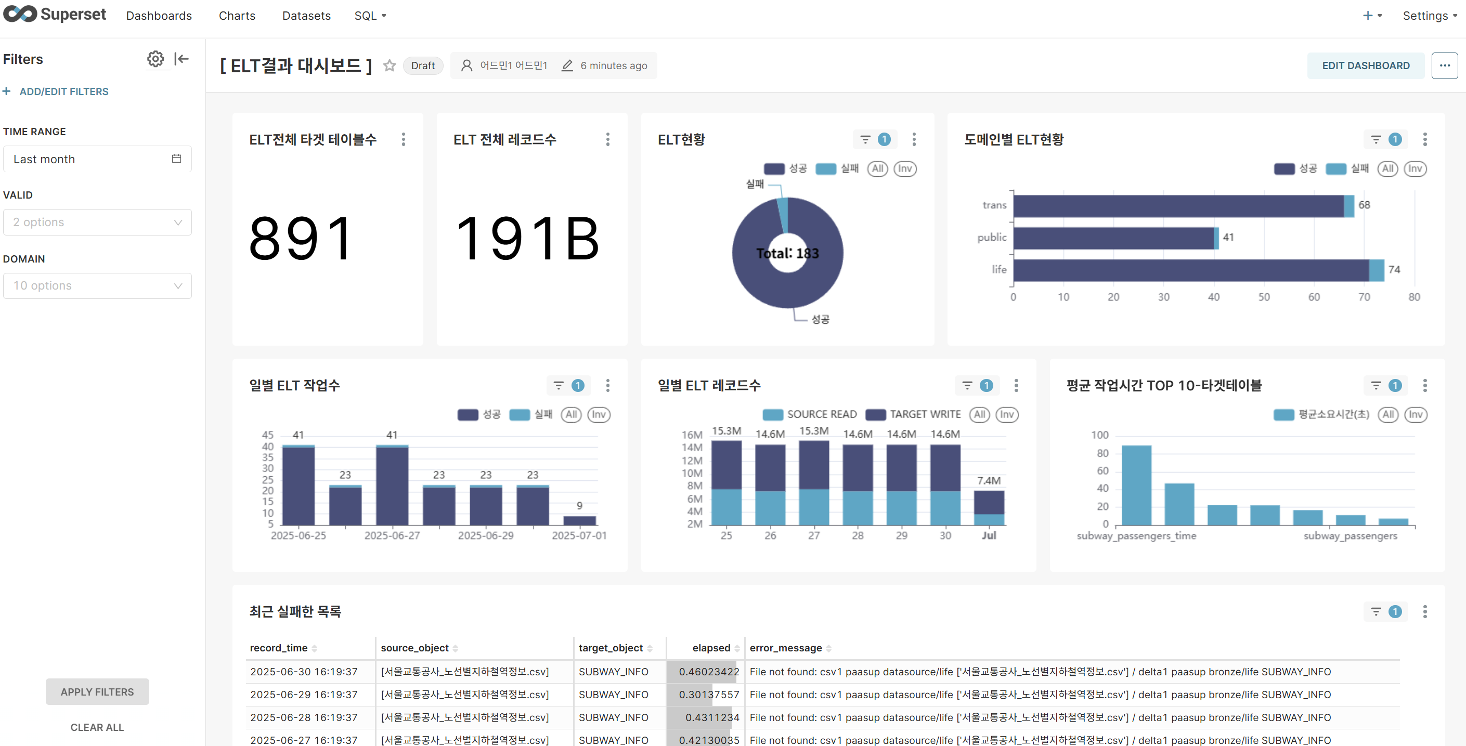1466x746 pixels.
Task: Go to the Datasets menu
Action: click(306, 16)
